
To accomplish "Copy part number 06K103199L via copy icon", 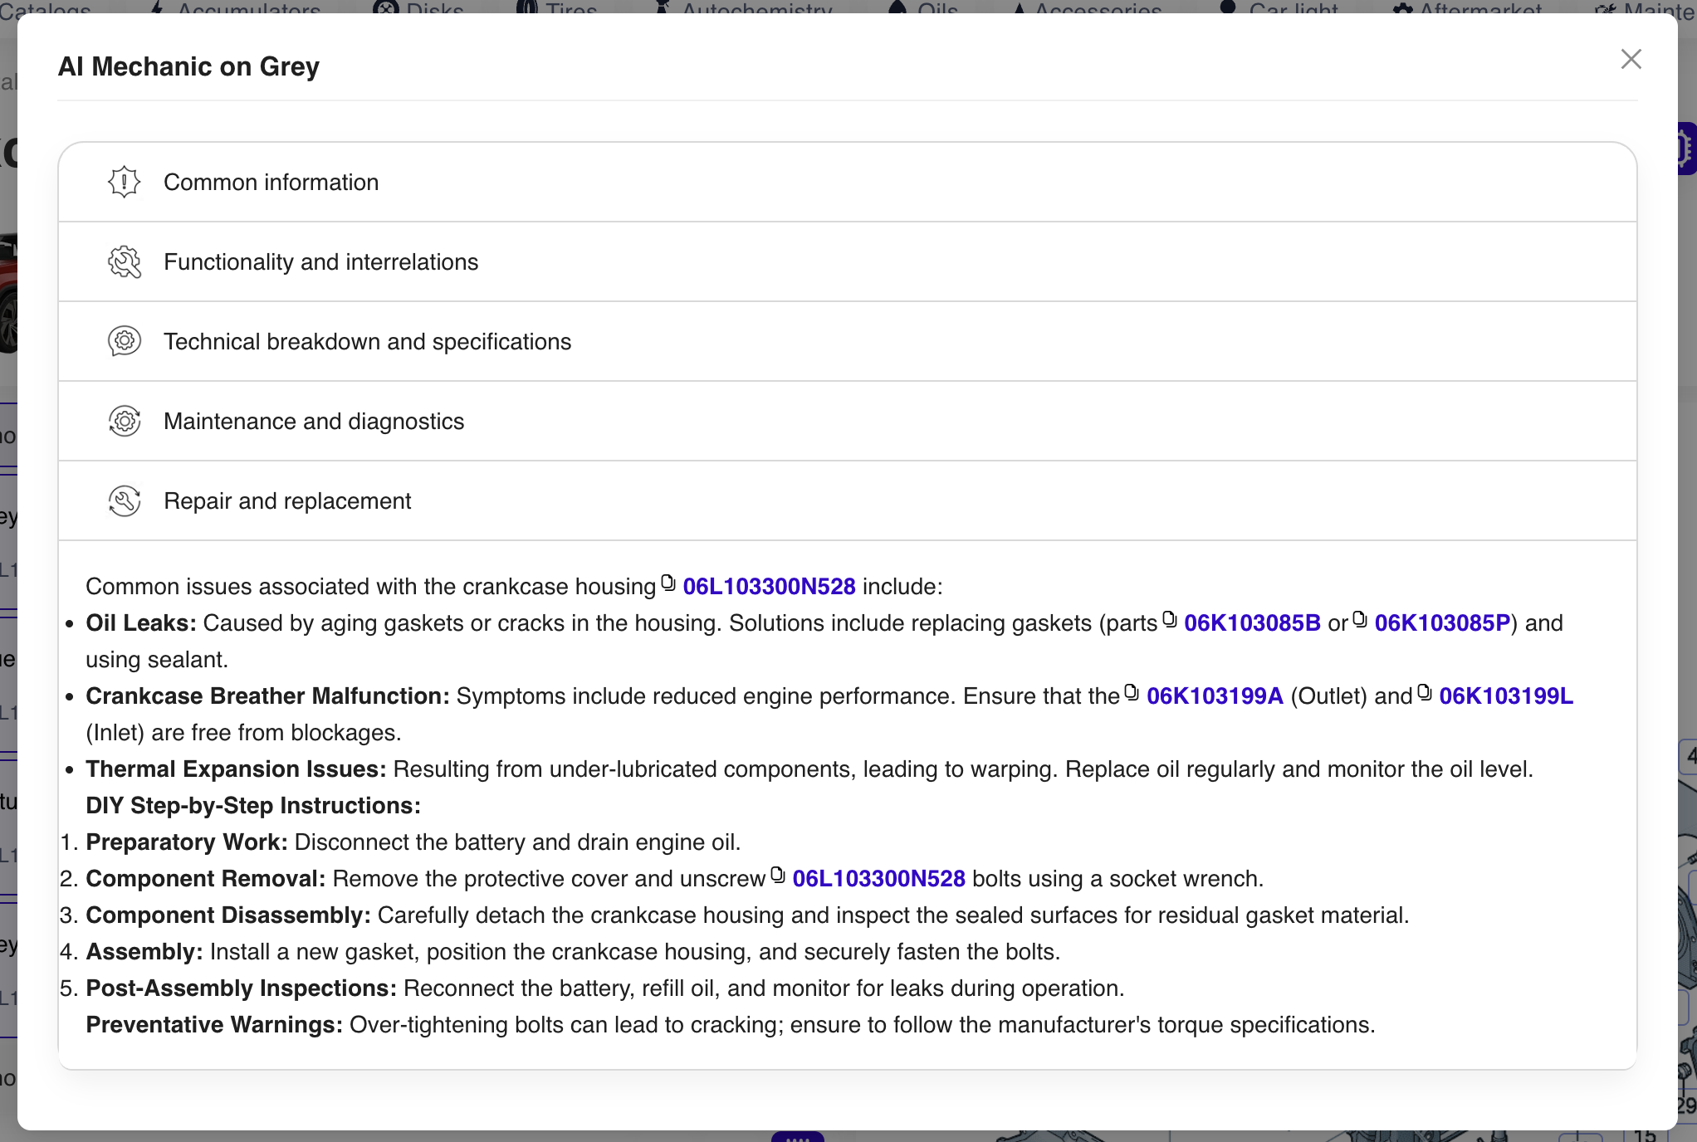I will tap(1425, 692).
